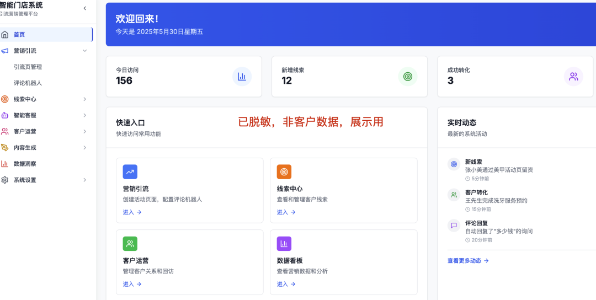Viewport: 596px width, 300px height.
Task: Open 数据洞察 in the sidebar
Action: tap(25, 164)
